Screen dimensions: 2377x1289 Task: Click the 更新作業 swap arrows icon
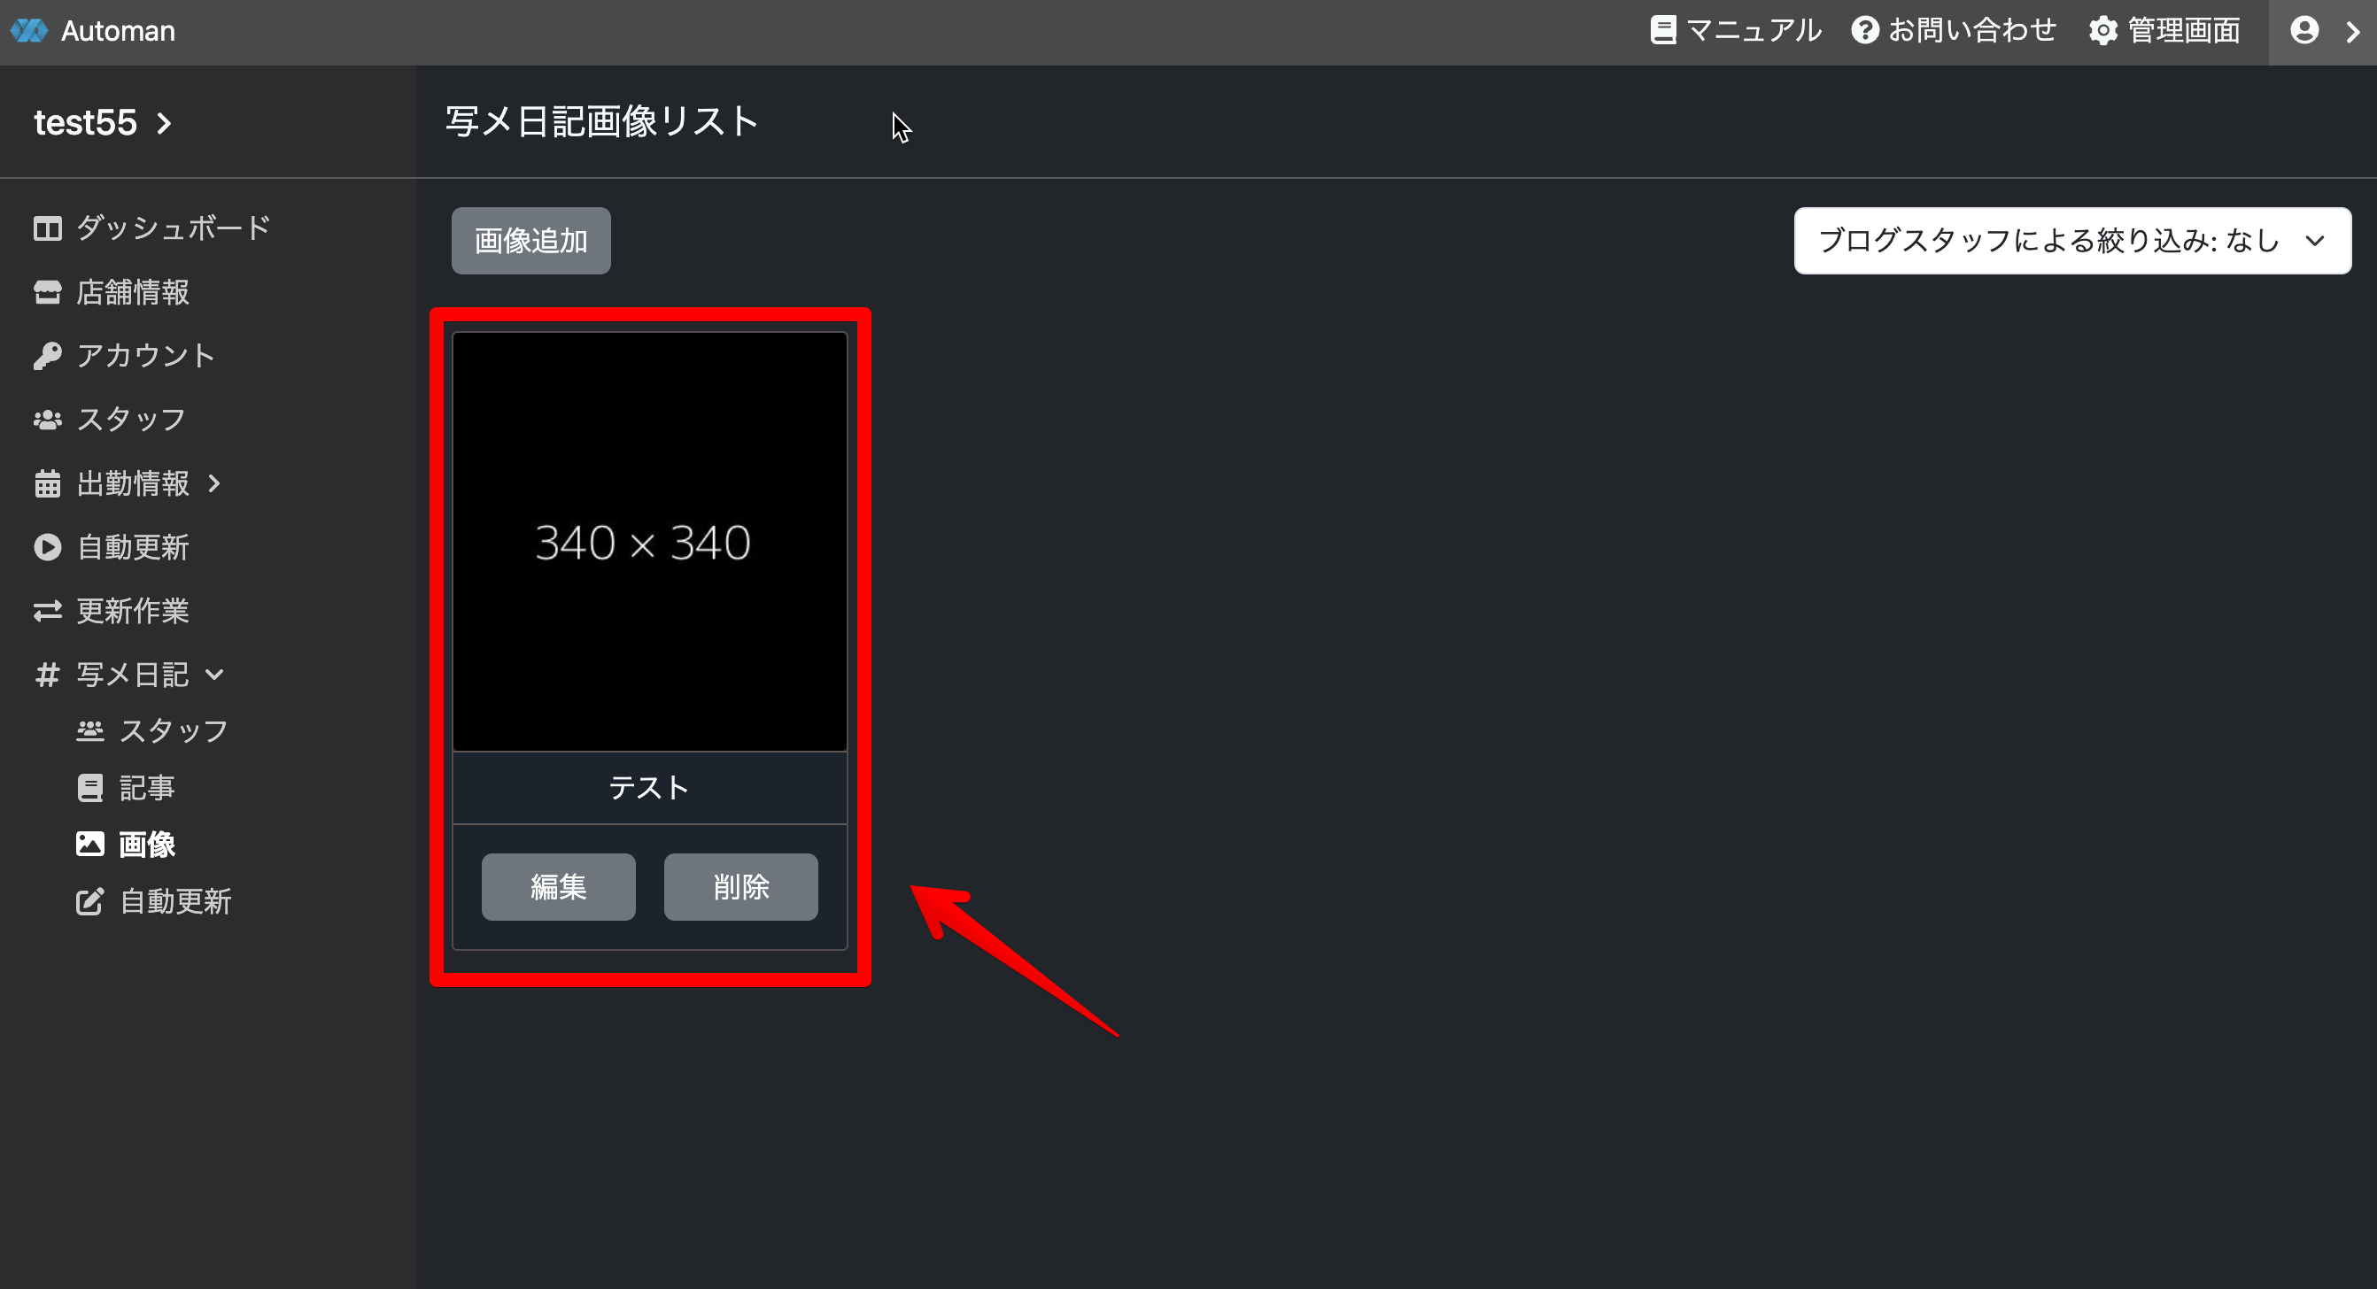(47, 611)
